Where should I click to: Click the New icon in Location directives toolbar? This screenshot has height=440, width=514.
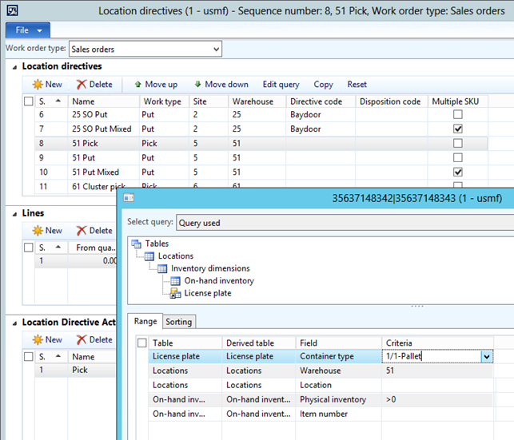37,84
